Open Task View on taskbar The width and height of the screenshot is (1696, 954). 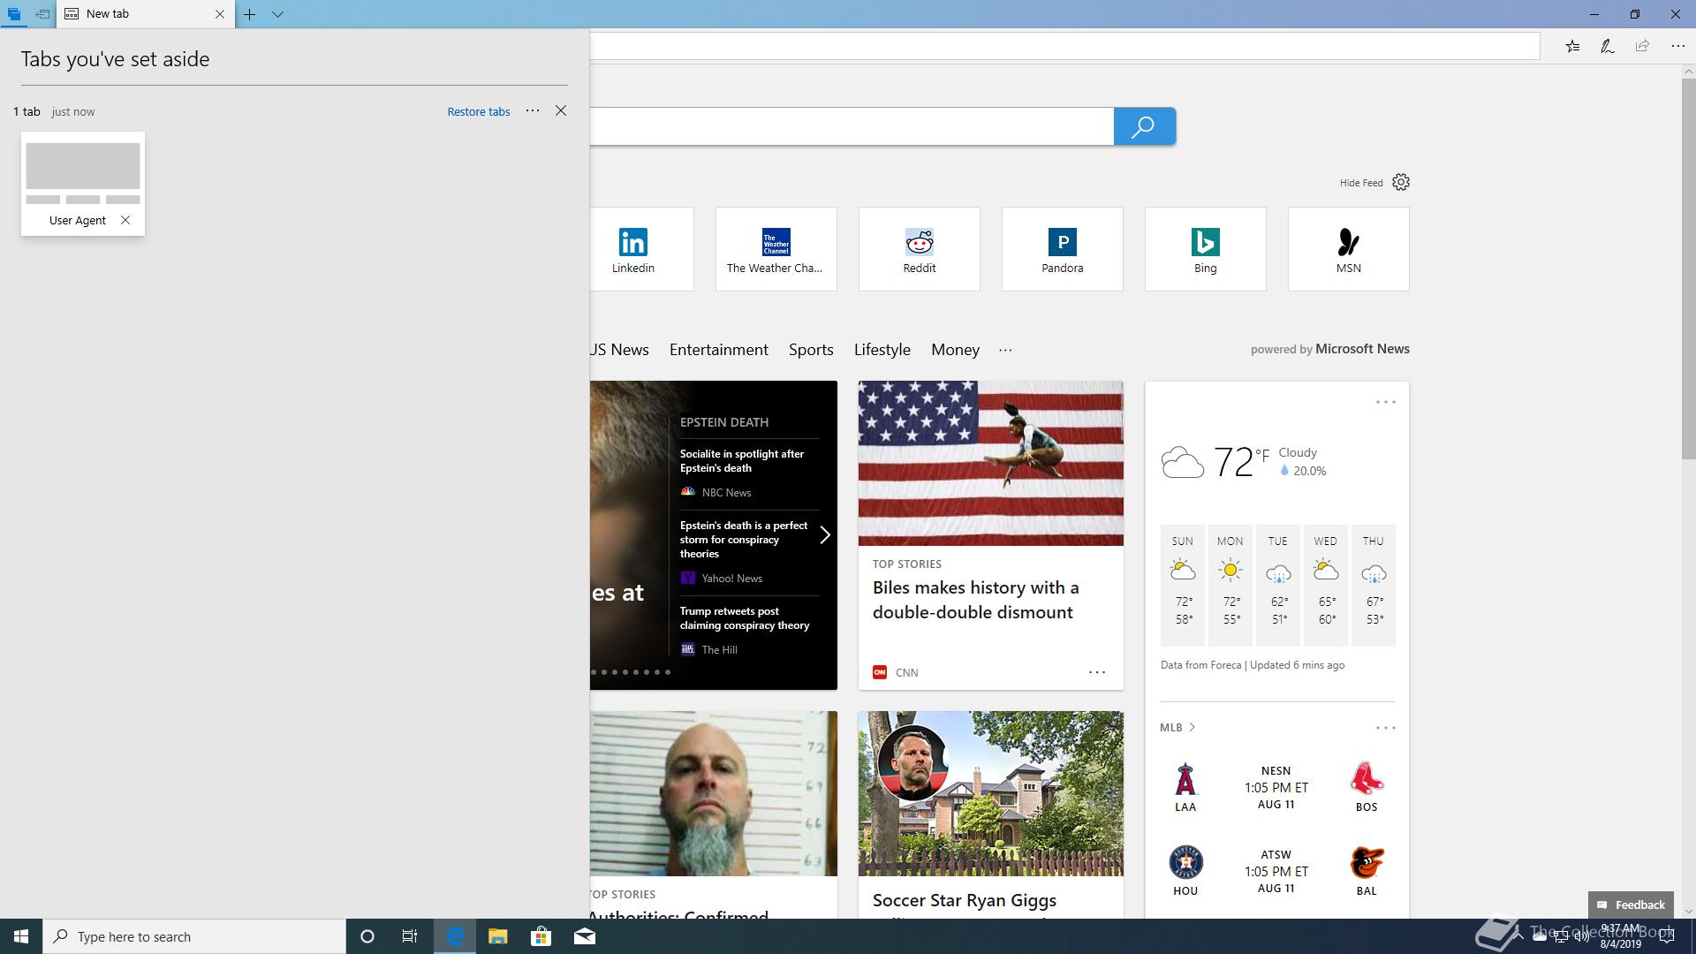(410, 936)
